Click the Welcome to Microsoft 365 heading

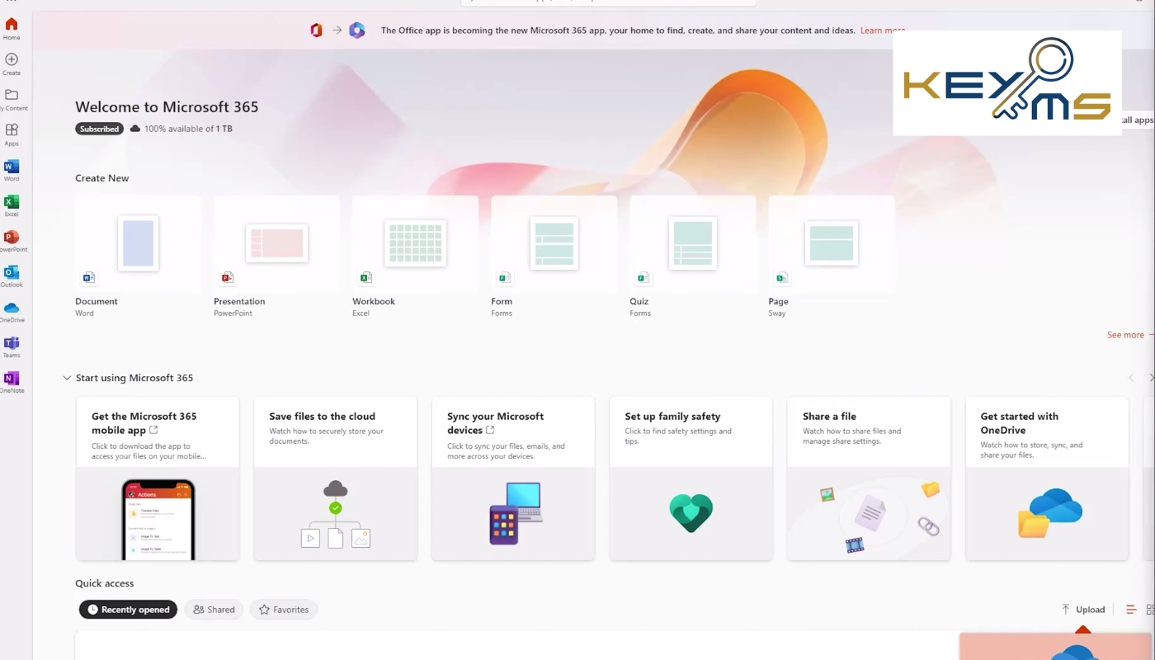click(167, 106)
